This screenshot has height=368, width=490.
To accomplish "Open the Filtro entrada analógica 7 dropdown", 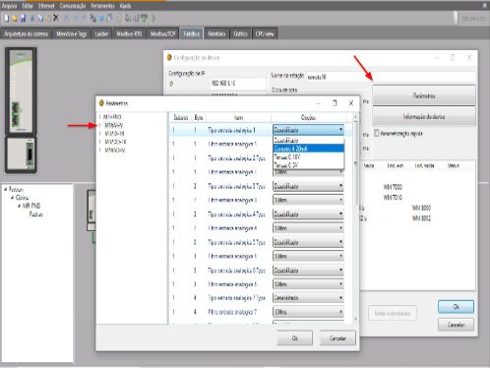I will (x=340, y=312).
